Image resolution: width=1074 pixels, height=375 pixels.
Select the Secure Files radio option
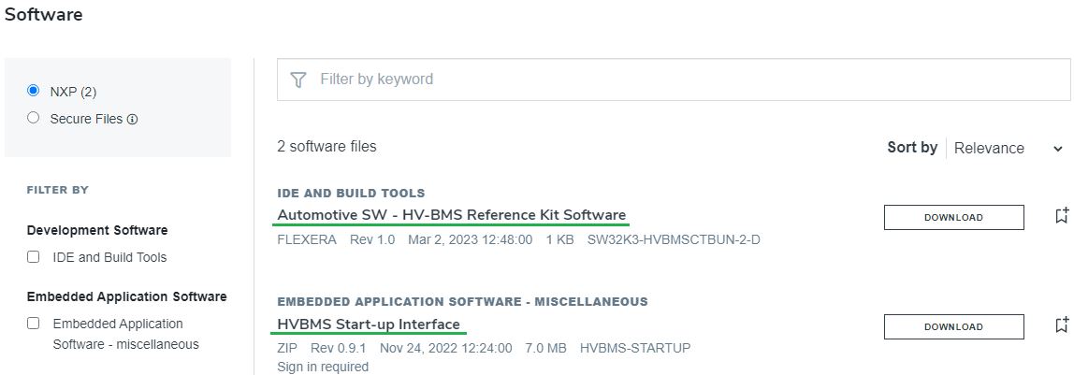click(x=34, y=118)
